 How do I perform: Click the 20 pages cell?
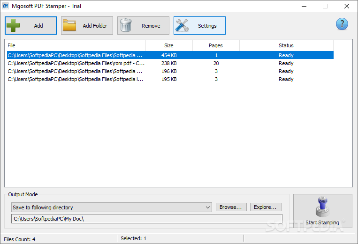tap(216, 63)
